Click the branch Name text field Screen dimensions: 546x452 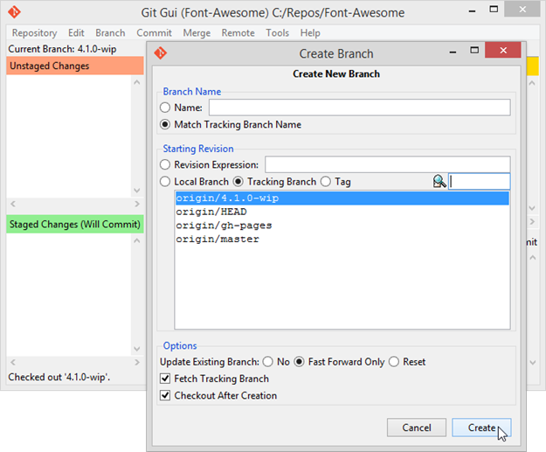point(360,108)
